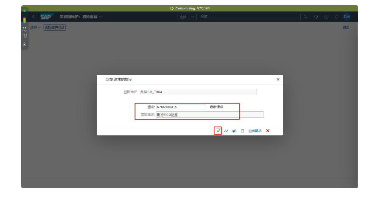Image resolution: width=375 pixels, height=207 pixels.
Task: Click the icon right of the glasses
Action: [234, 131]
